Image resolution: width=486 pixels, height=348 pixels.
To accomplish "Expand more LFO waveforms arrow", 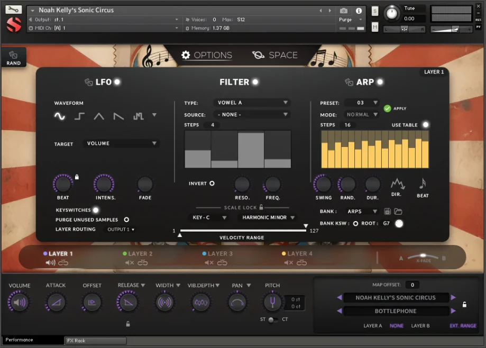I will tap(154, 115).
